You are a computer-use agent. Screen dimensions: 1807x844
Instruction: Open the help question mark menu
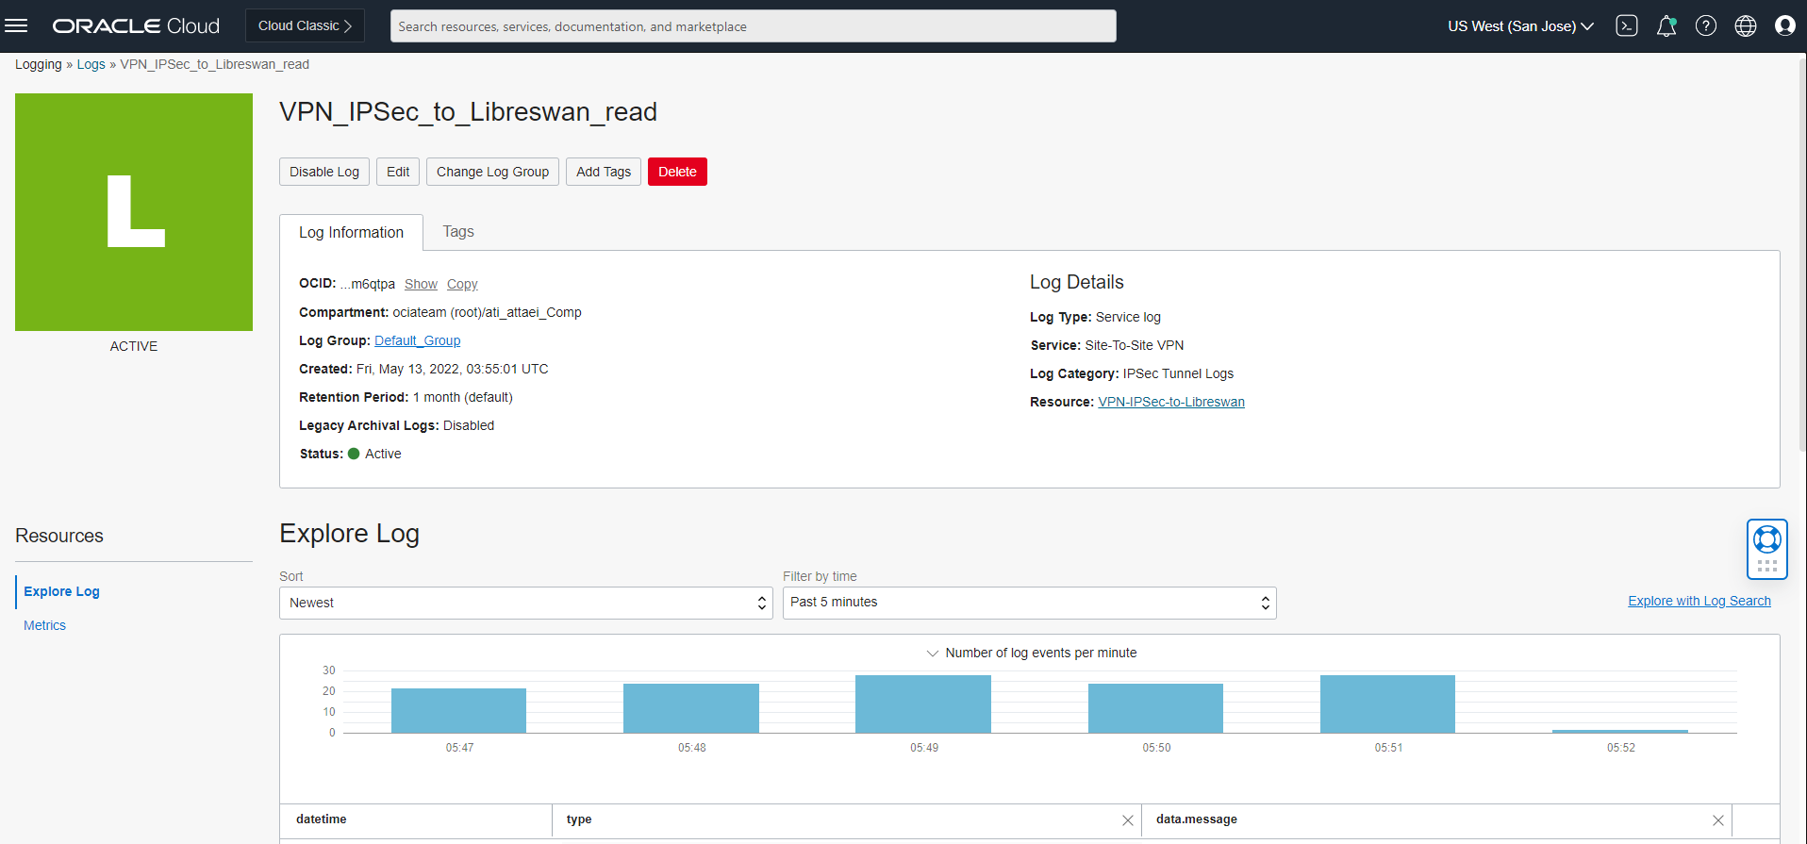tap(1705, 25)
